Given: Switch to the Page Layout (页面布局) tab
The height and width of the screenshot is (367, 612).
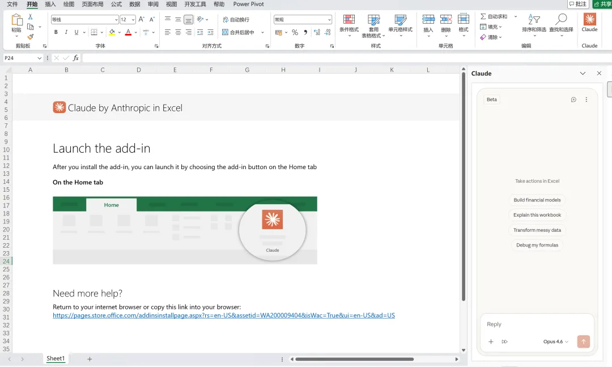Looking at the screenshot, I should tap(92, 5).
